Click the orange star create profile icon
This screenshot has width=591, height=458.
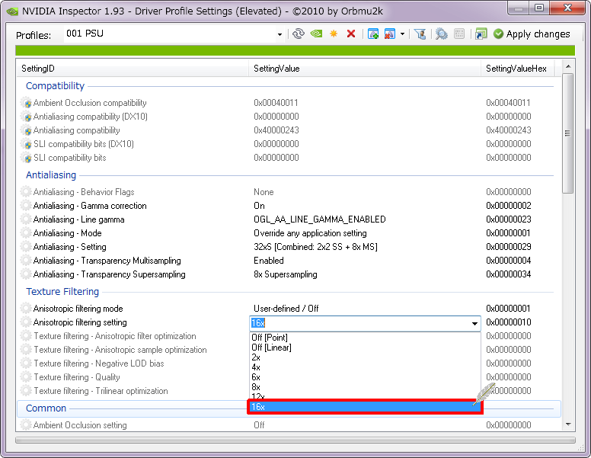pyautogui.click(x=334, y=34)
